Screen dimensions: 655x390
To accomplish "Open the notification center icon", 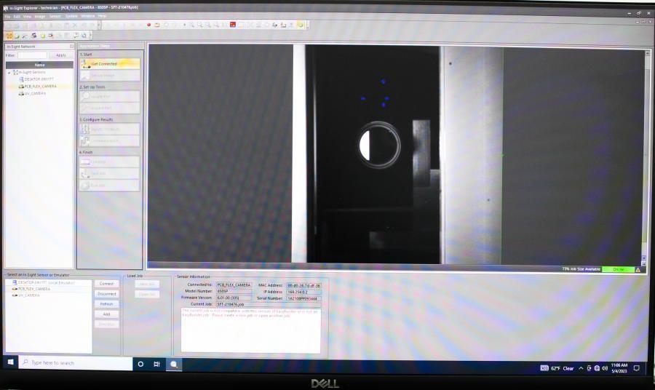I will click(x=637, y=368).
